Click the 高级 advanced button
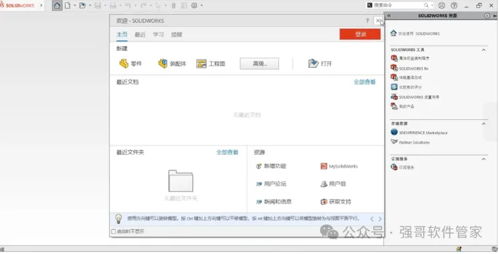 (x=260, y=64)
